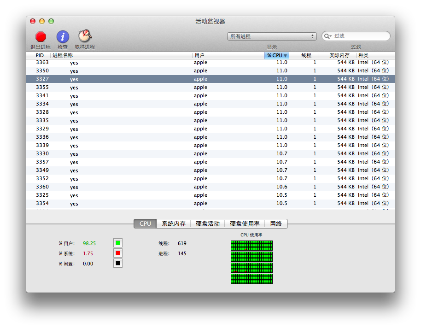Select process row with PID 3341

210,95
